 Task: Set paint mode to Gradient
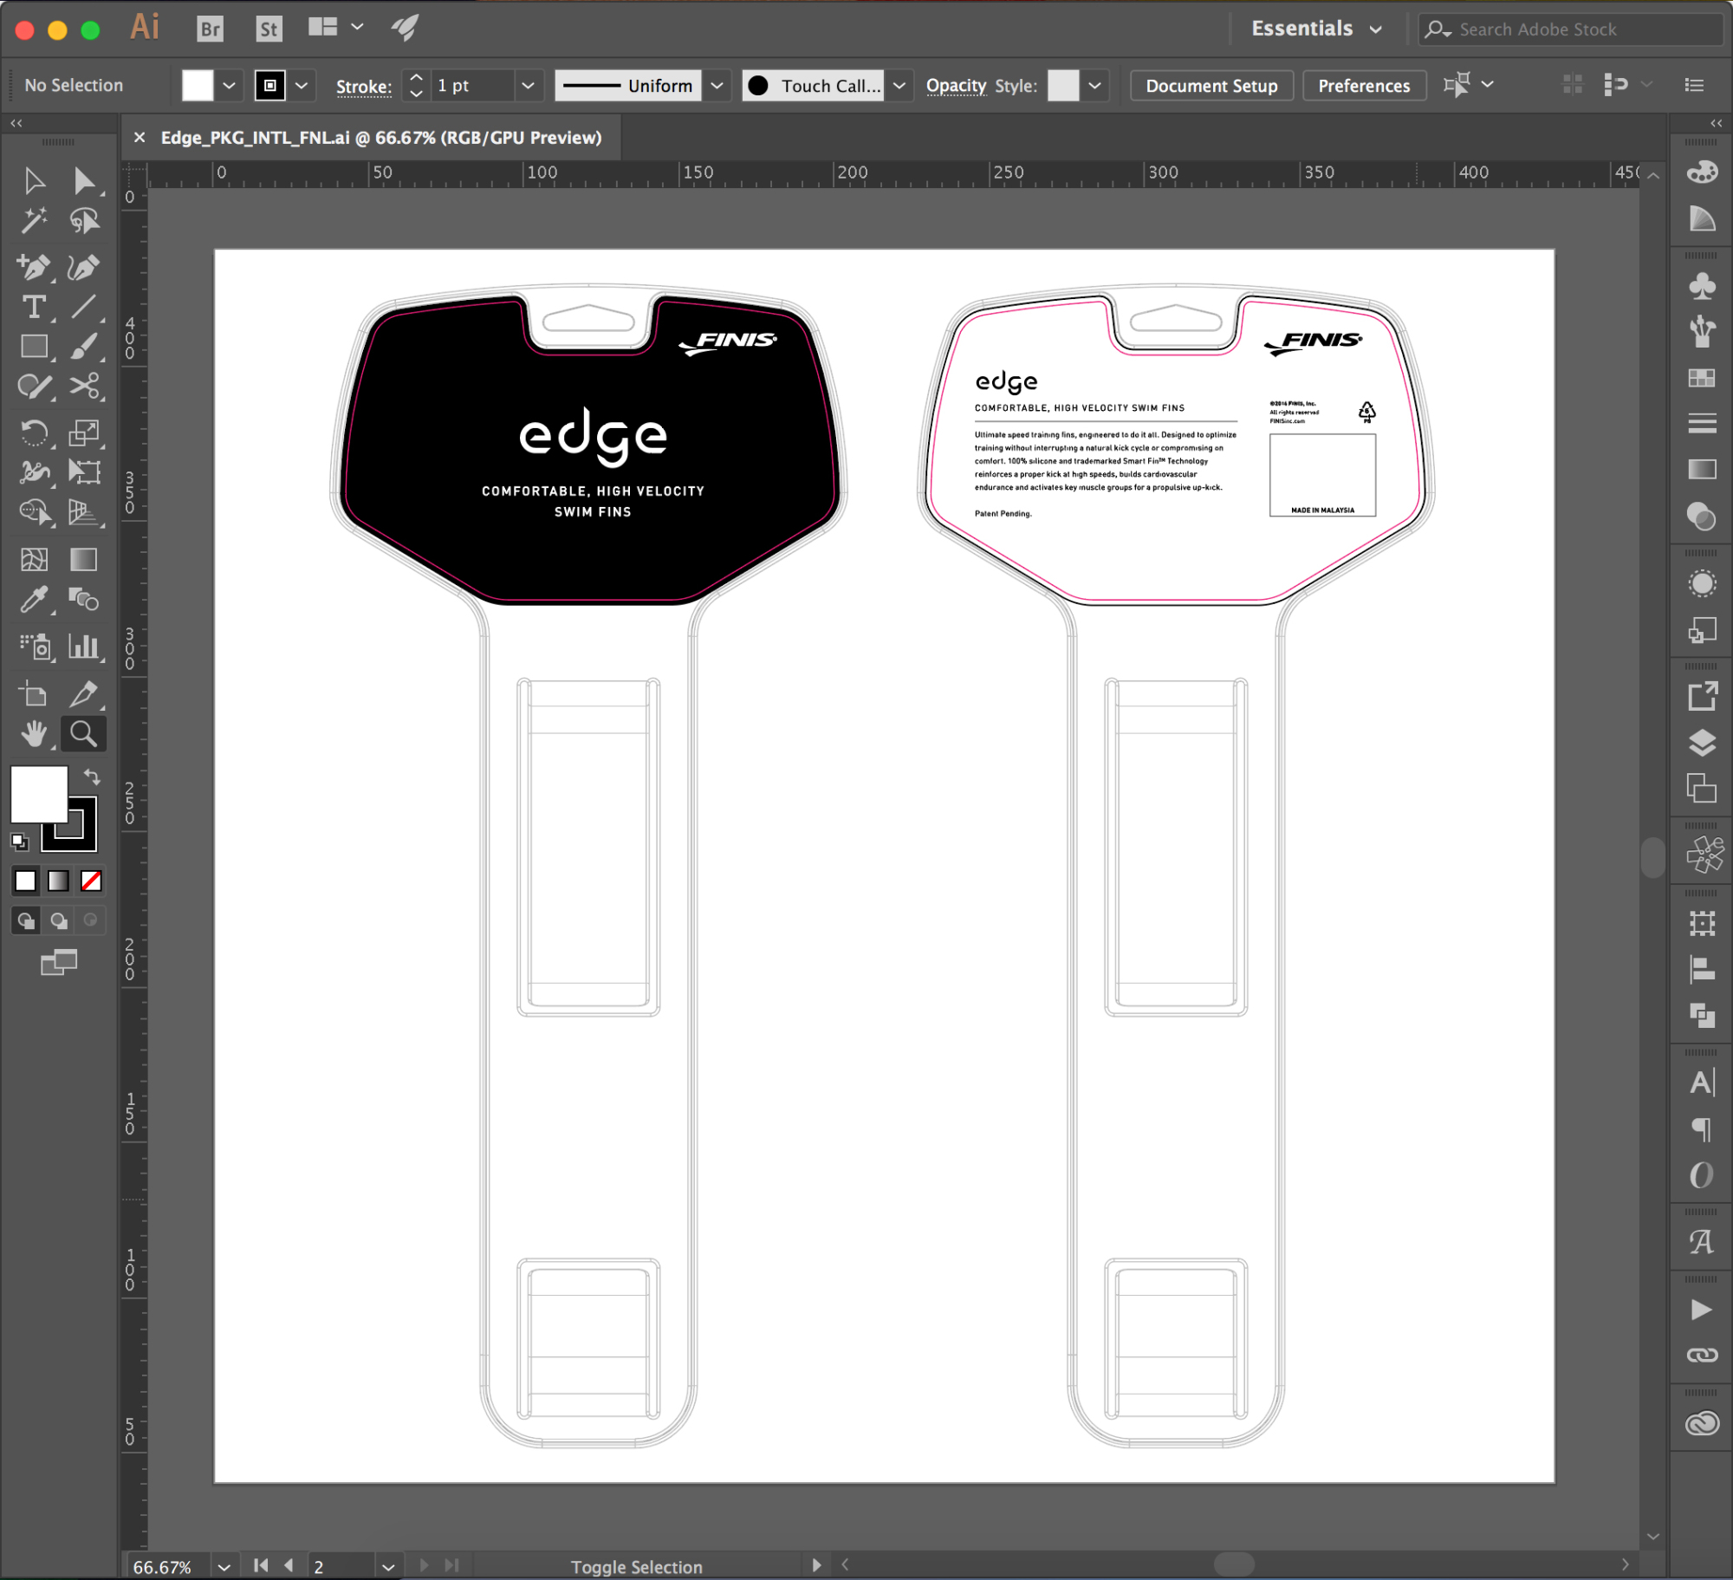(58, 881)
